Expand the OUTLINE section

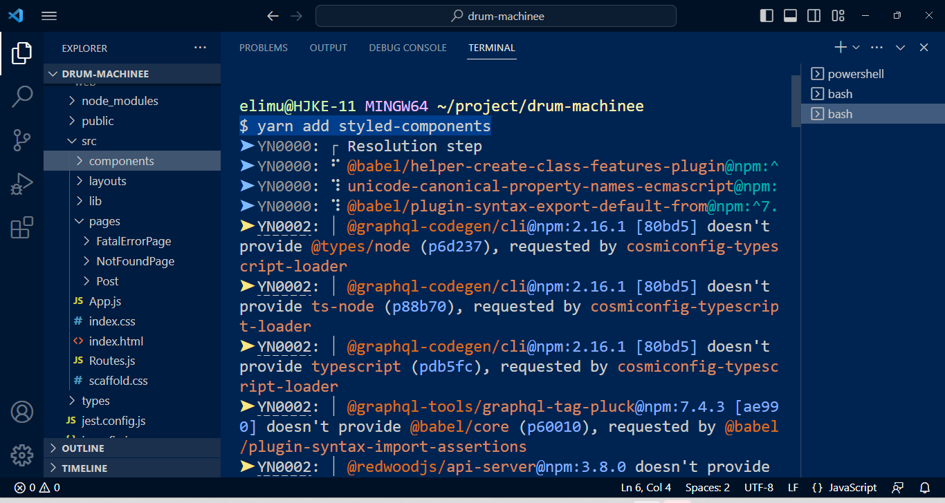[x=132, y=448]
